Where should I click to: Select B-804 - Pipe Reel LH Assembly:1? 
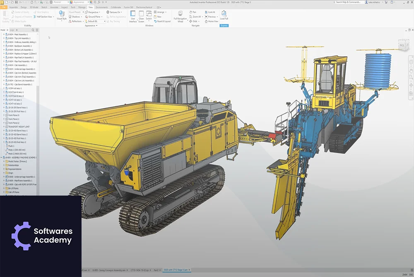click(x=21, y=57)
